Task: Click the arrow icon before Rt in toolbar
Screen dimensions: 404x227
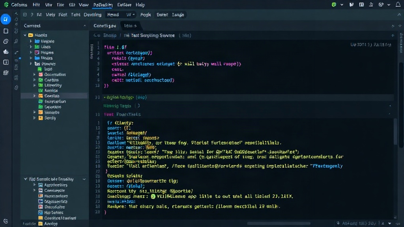Action: 32,15
